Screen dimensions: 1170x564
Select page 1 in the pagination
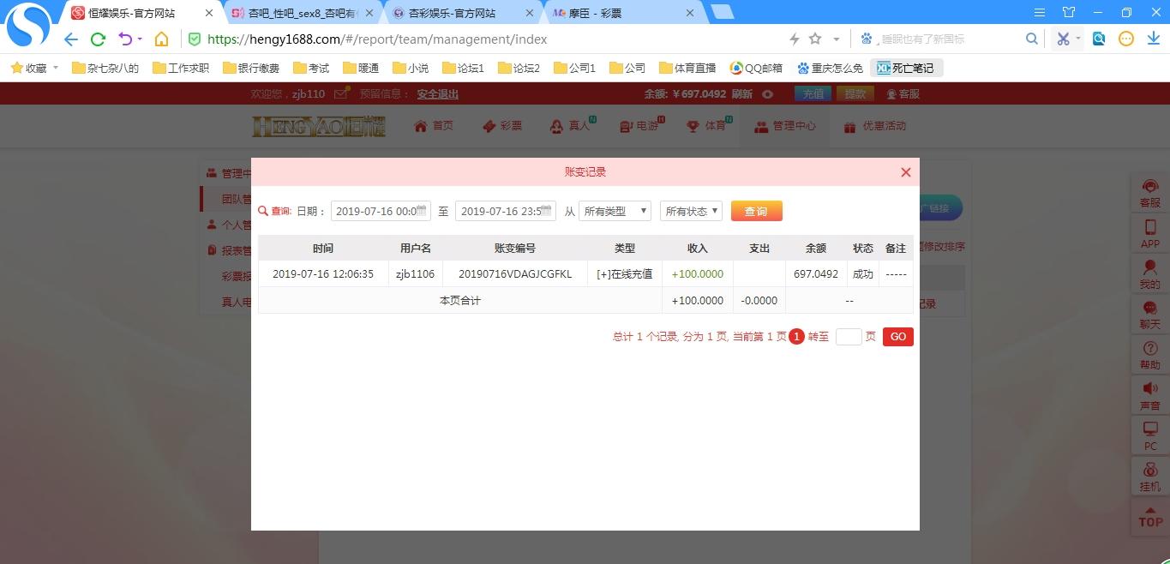[796, 337]
